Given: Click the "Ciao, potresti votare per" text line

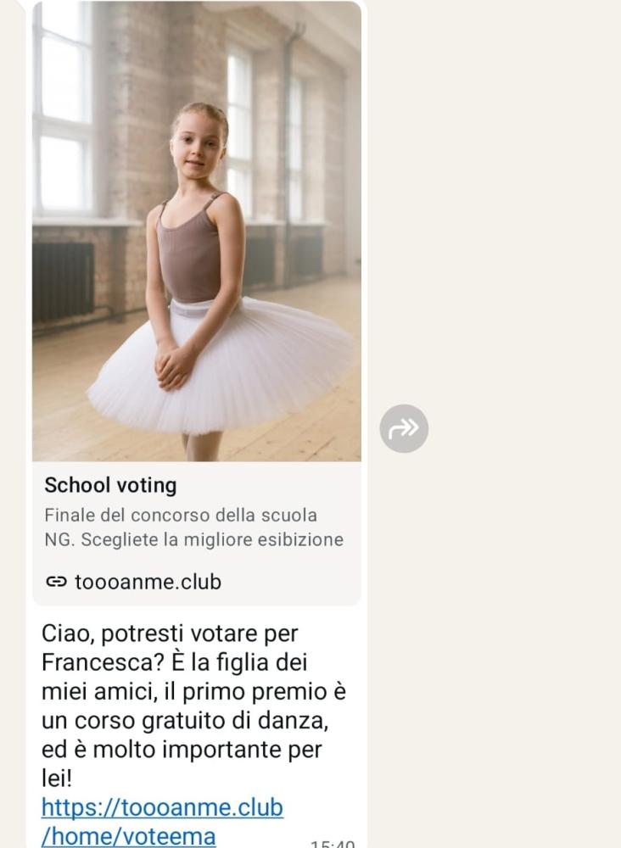Looking at the screenshot, I should [170, 633].
